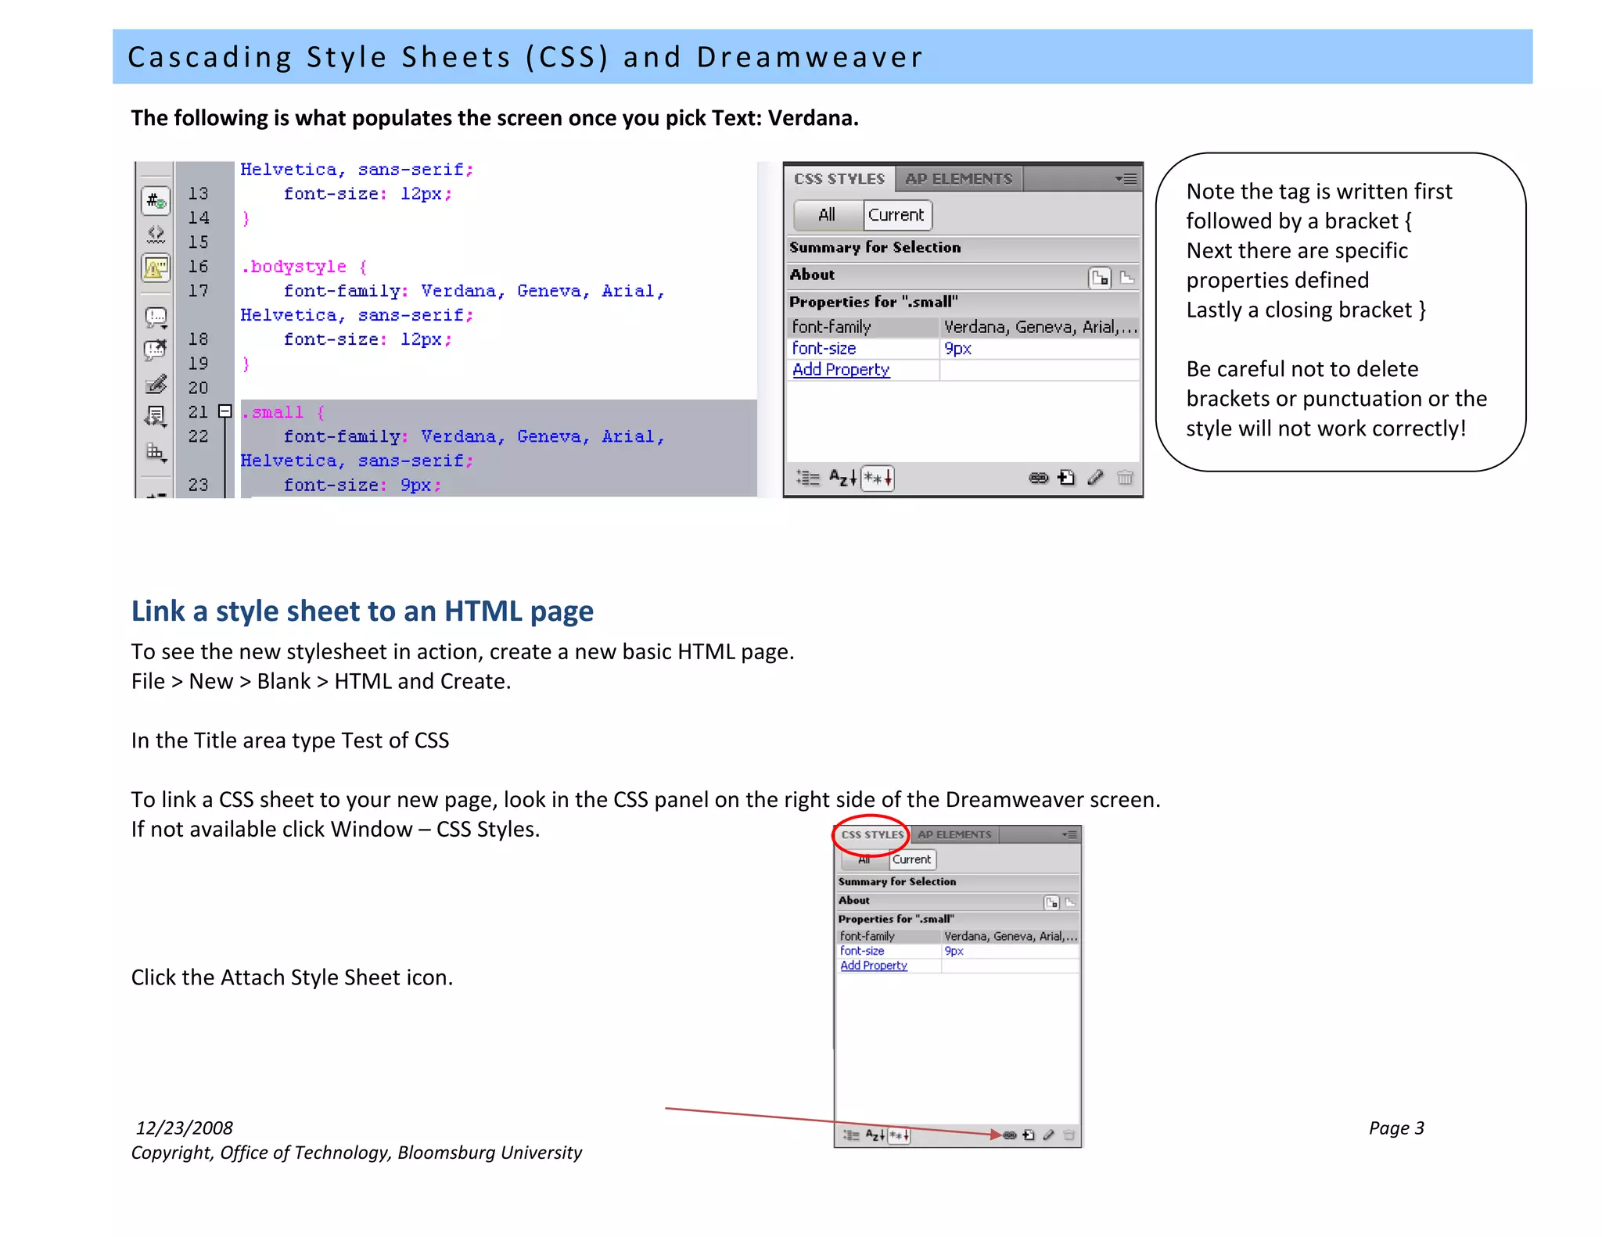Viewport: 1602px width, 1237px height.
Task: Select the CSS STYLES tab in the top panel
Action: click(839, 179)
